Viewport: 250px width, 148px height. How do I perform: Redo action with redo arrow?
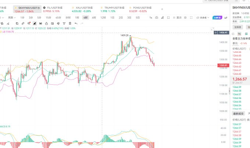82,23
